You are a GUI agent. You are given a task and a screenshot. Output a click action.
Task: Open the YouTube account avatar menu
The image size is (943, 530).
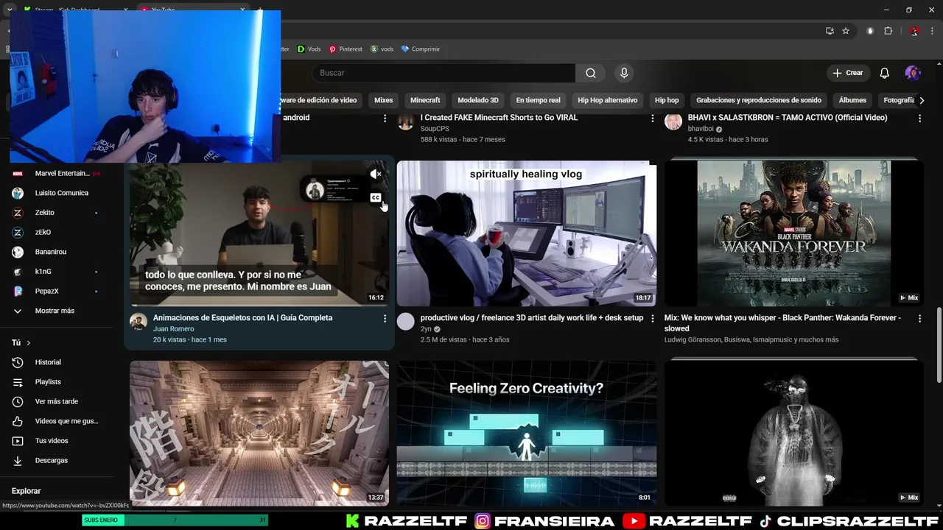913,73
